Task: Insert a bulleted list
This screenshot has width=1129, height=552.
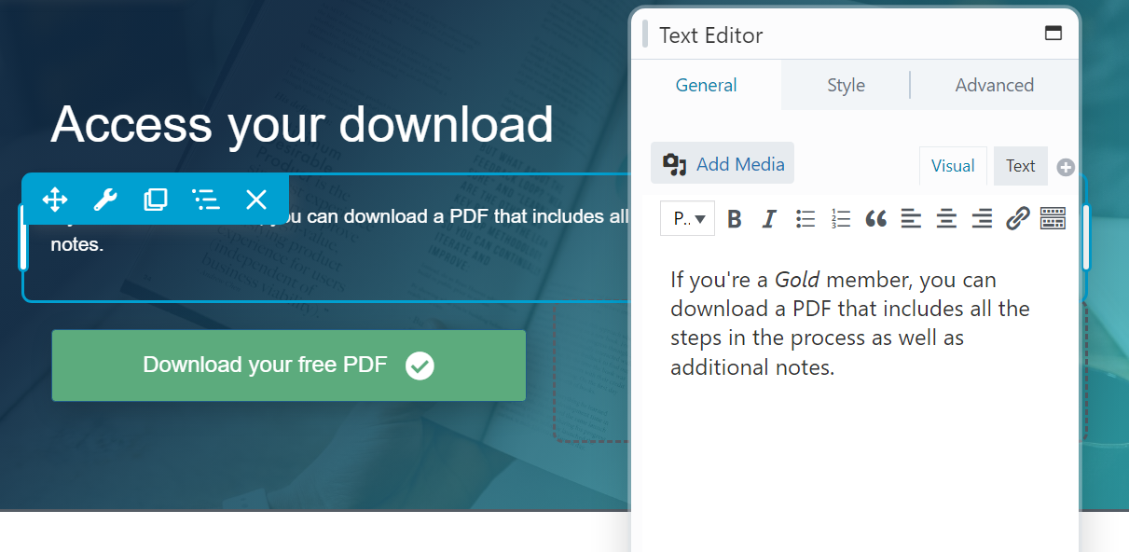Action: pyautogui.click(x=805, y=219)
